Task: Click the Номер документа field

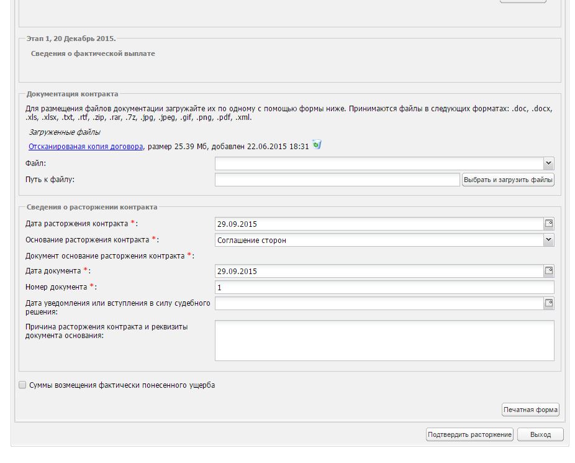Action: [384, 287]
